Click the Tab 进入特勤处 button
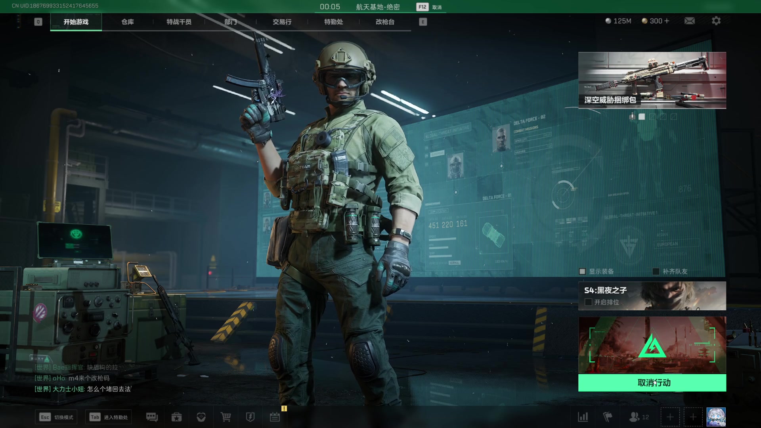The width and height of the screenshot is (761, 428). point(108,417)
